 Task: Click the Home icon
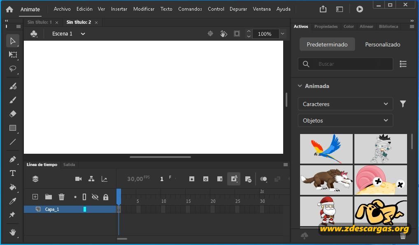[9, 9]
